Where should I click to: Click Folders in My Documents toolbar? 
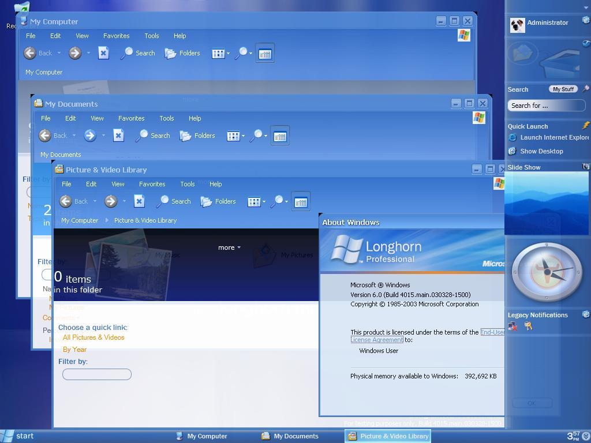197,136
